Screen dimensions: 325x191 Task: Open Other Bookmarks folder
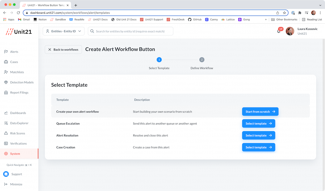pos(284,19)
